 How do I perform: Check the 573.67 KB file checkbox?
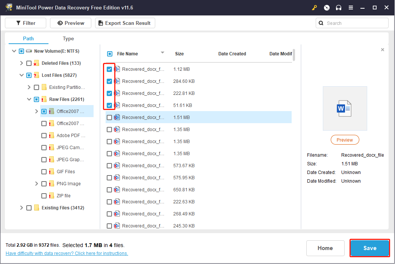click(x=109, y=166)
